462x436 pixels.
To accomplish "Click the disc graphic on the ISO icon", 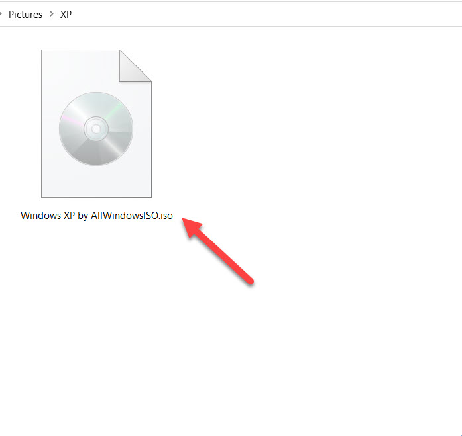I will point(96,129).
